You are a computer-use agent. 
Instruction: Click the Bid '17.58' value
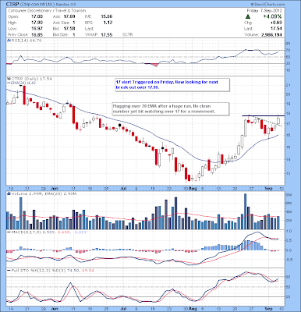(69, 29)
